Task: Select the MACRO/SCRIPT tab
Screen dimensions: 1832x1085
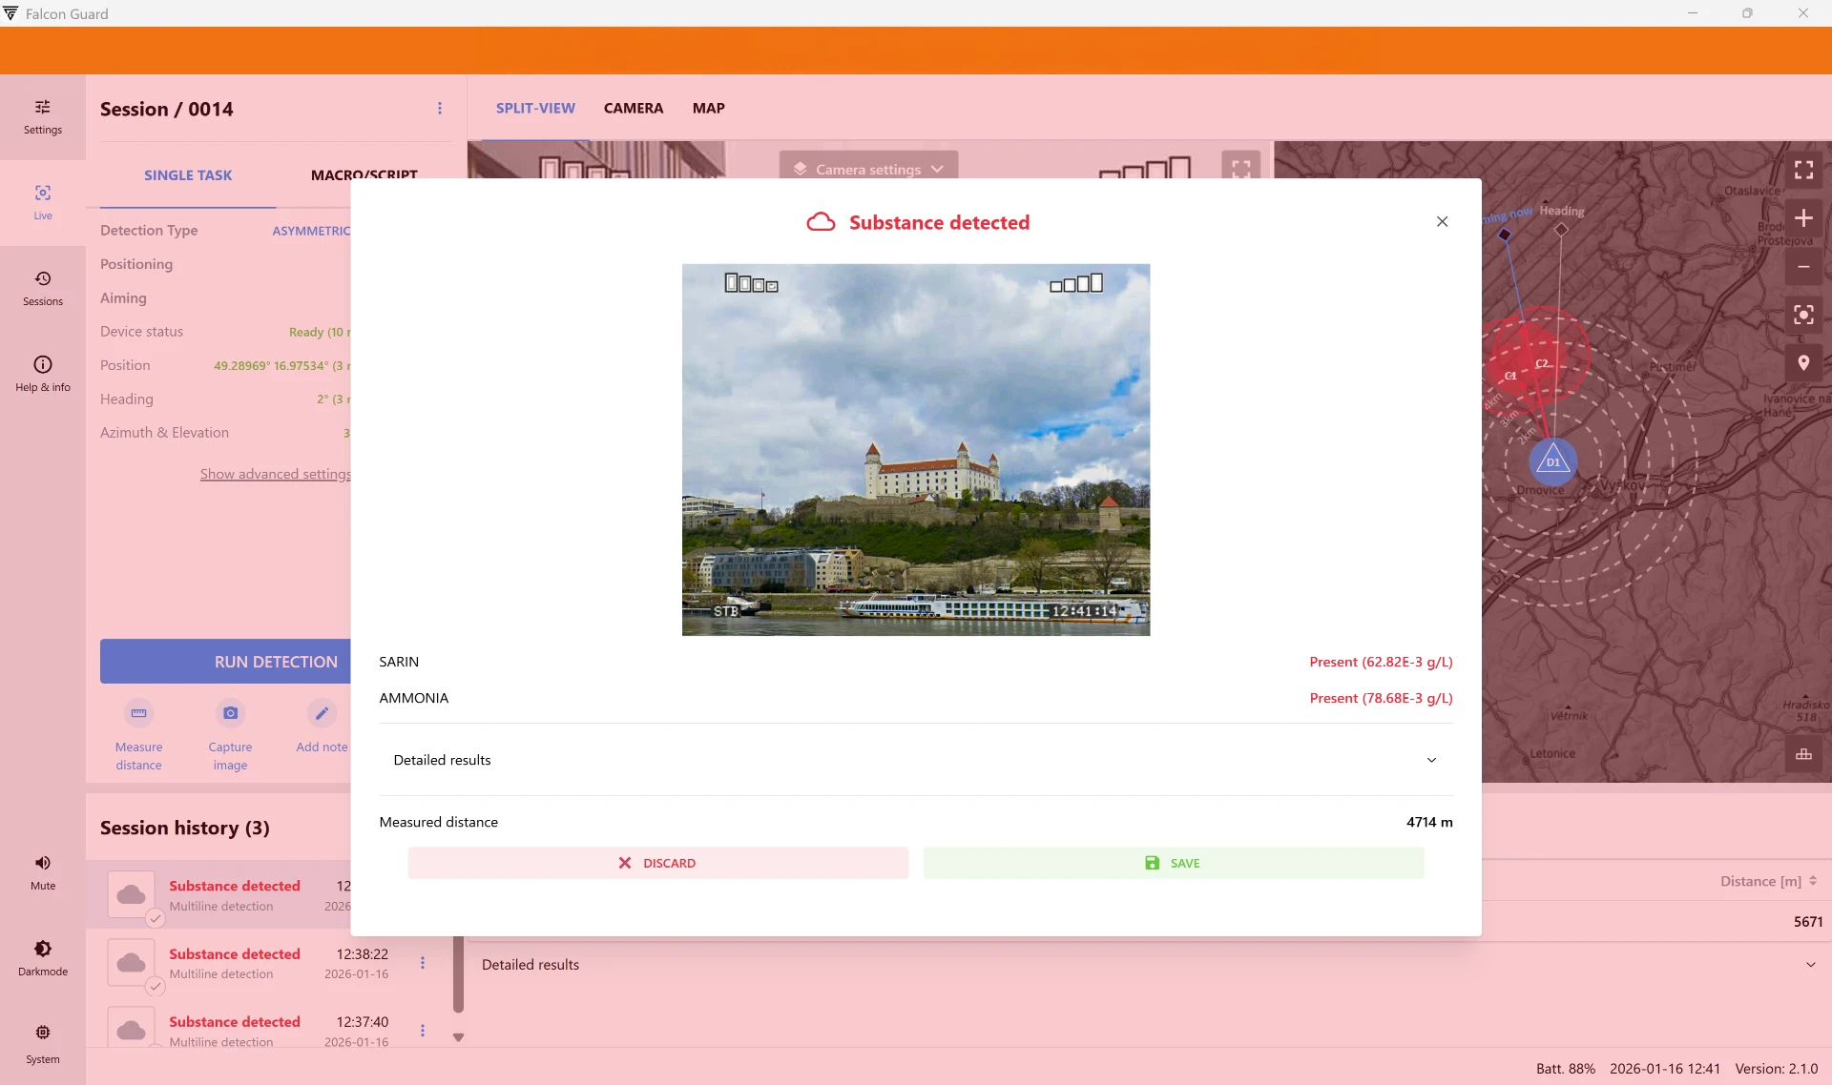Action: point(364,175)
